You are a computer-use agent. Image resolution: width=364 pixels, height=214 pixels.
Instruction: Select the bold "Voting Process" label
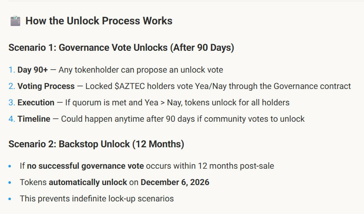pyautogui.click(x=46, y=86)
